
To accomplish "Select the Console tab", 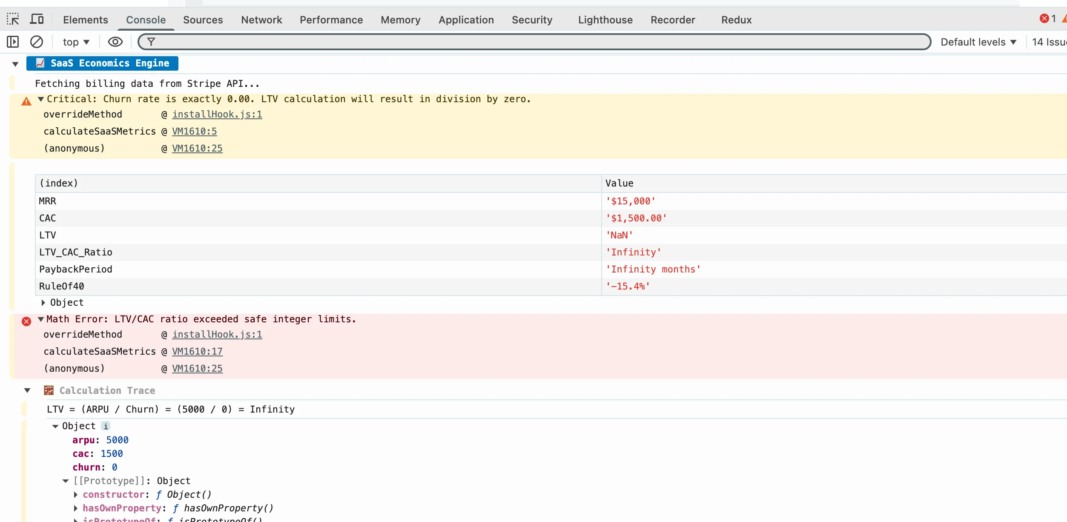I will coord(146,20).
